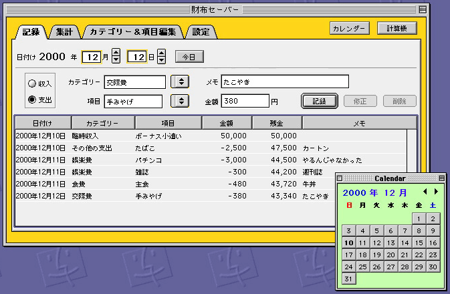Collapse the Calendar window with windowshade box
Image resolution: width=450 pixels, height=294 pixels.
pyautogui.click(x=442, y=178)
